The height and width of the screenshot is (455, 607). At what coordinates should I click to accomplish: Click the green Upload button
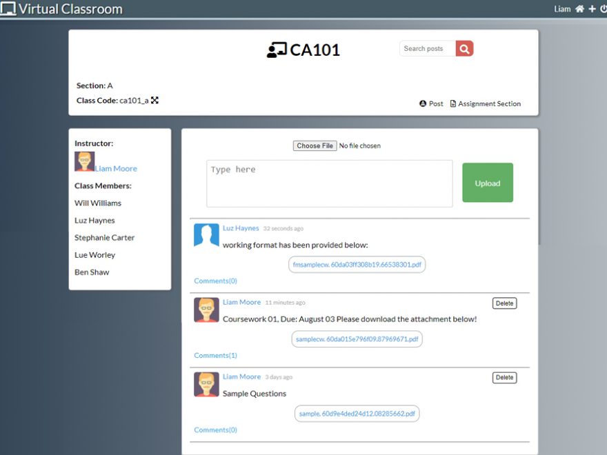click(488, 183)
